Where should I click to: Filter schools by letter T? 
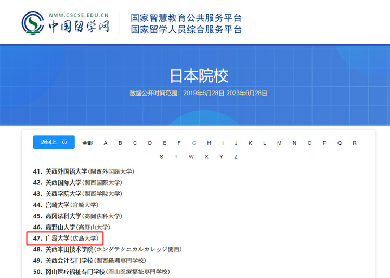pyautogui.click(x=176, y=157)
